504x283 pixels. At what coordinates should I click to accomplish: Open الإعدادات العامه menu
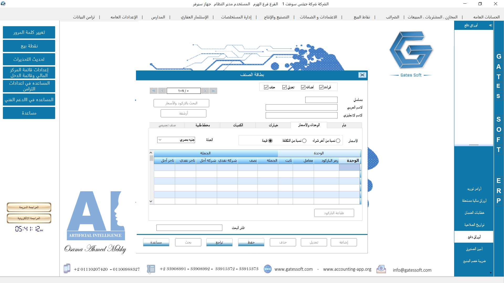coord(124,17)
